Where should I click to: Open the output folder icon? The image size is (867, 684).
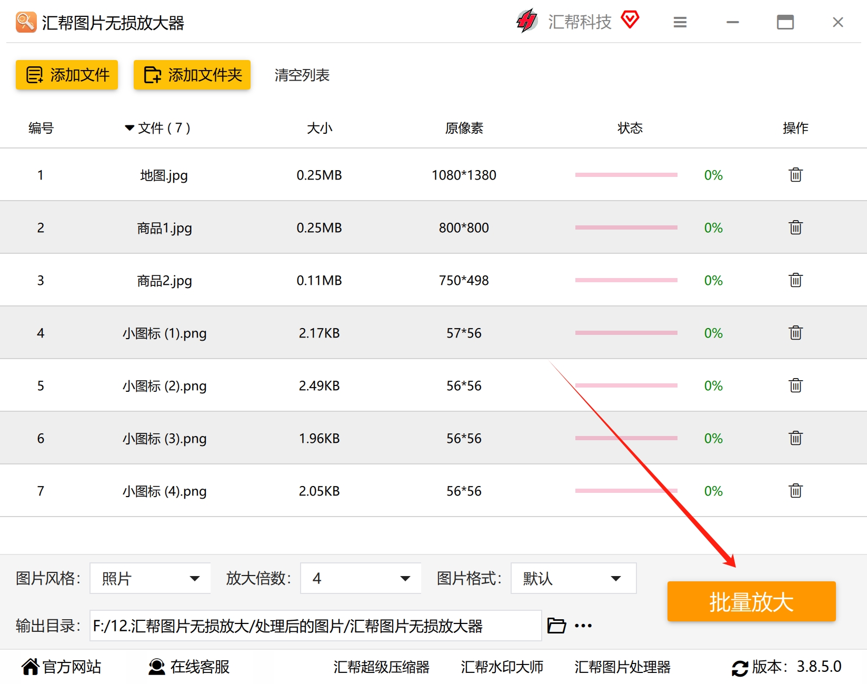pos(556,626)
